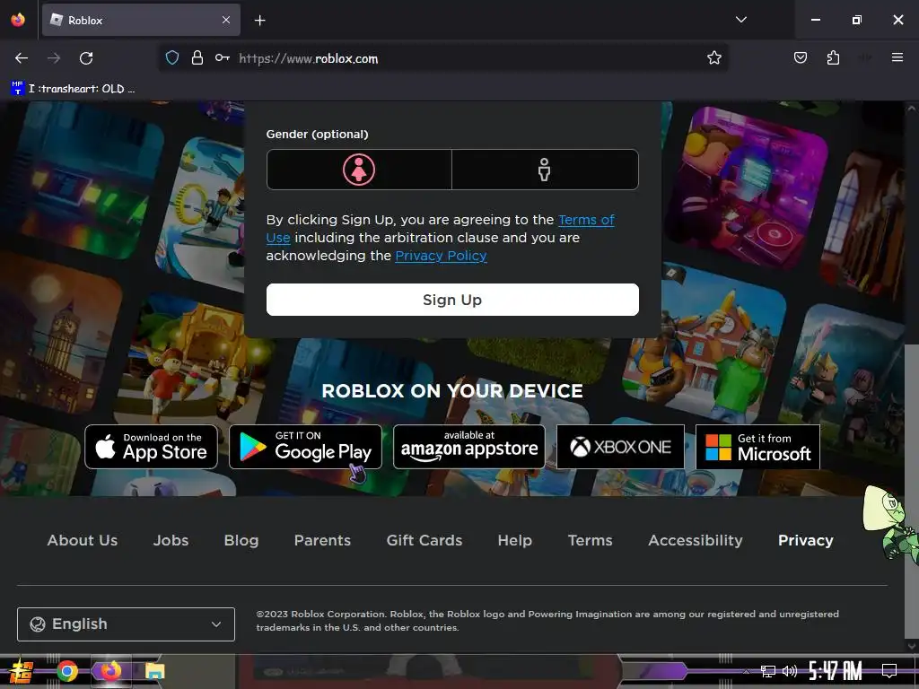Open the volume speaker tray icon
The height and width of the screenshot is (689, 919).
coord(790,671)
